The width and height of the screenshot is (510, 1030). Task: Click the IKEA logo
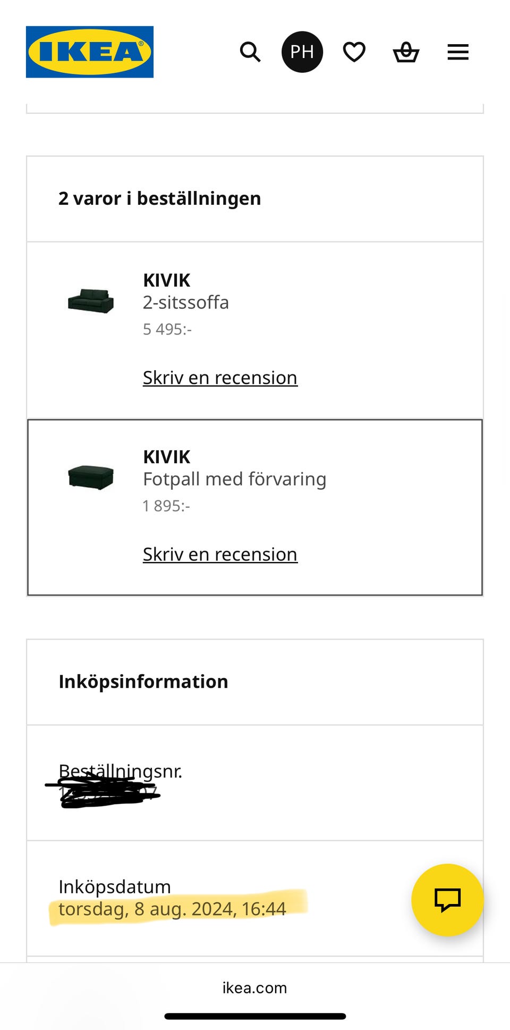point(90,52)
